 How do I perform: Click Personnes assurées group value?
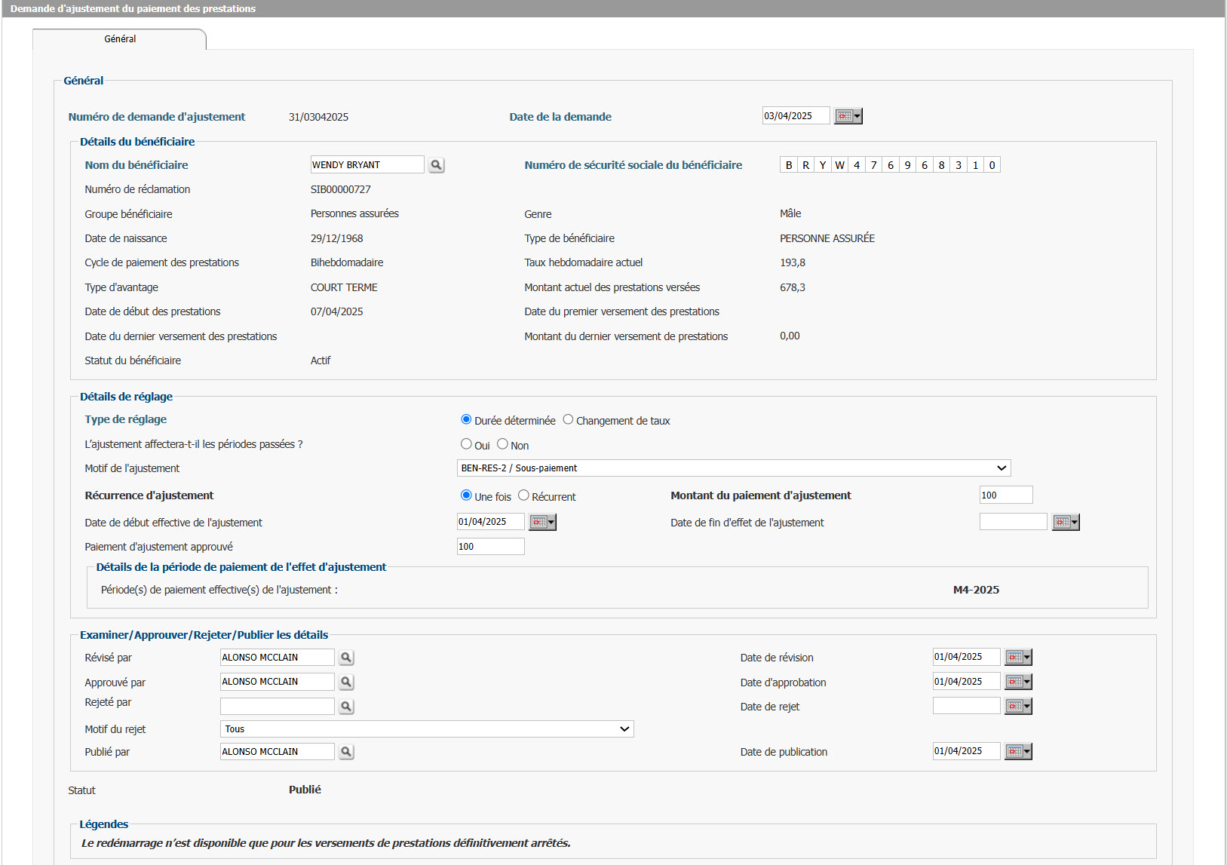354,213
